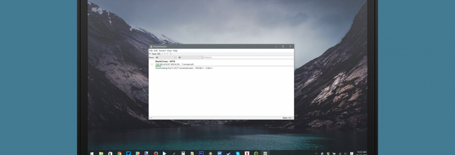
Task: Open the Windows Start menu
Action: point(92,153)
